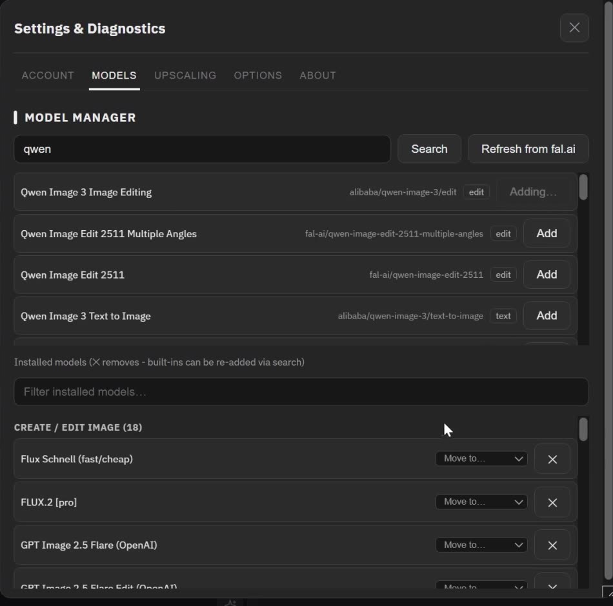Click the Adding… button for Qwen Image 3 Editing

(533, 192)
